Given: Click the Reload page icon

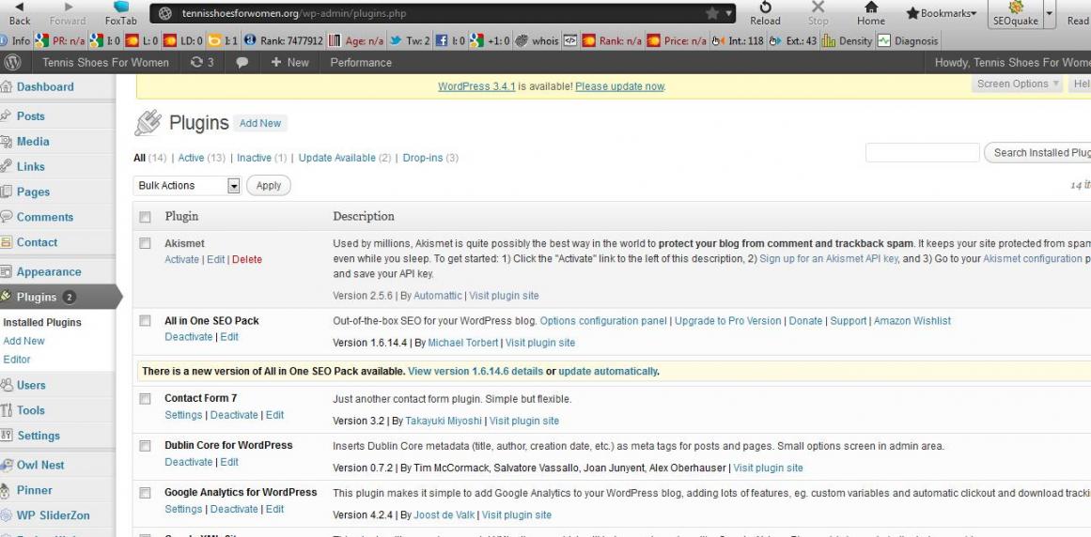Looking at the screenshot, I should (765, 7).
